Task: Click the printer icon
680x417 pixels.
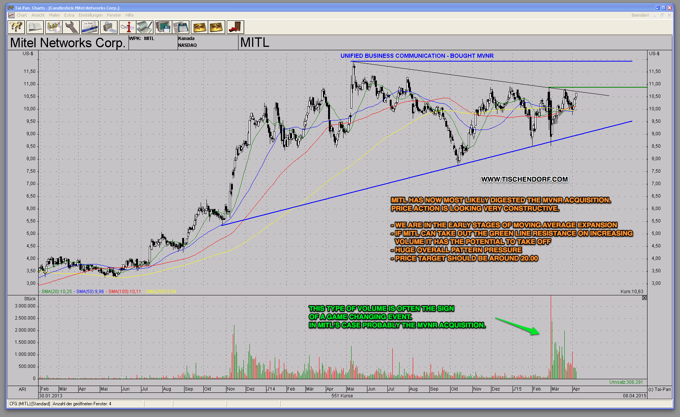Action: [108, 27]
